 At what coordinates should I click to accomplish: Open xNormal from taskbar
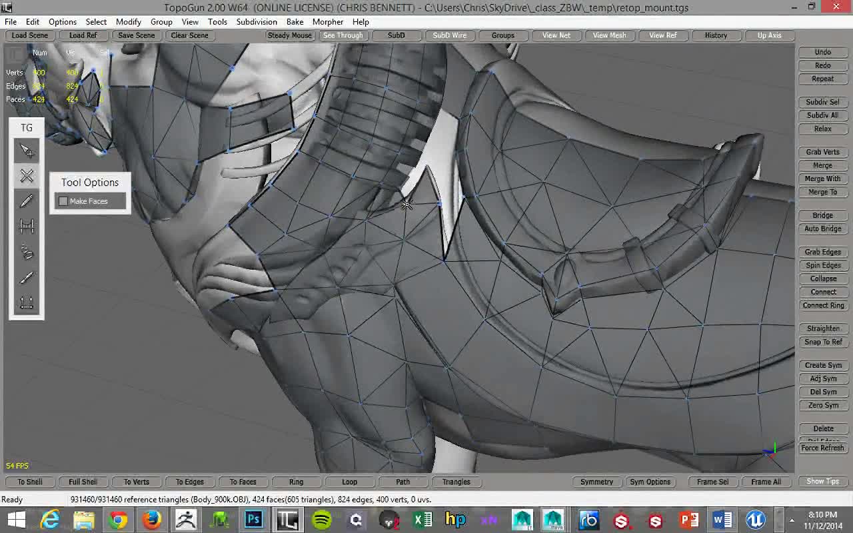(488, 520)
